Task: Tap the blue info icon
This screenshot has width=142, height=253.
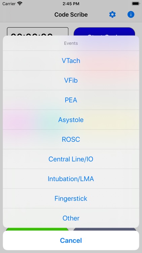Action: [x=131, y=15]
